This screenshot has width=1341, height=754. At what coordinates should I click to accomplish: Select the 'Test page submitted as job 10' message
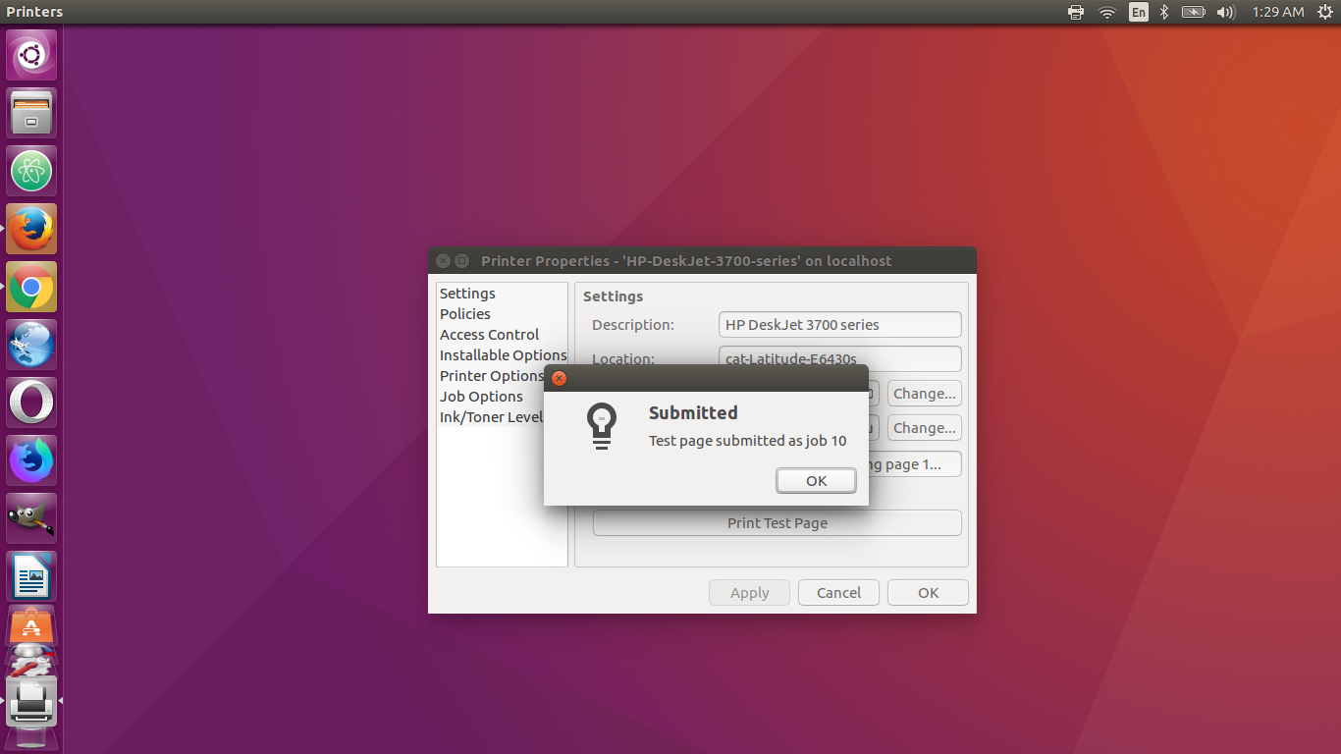pos(747,441)
